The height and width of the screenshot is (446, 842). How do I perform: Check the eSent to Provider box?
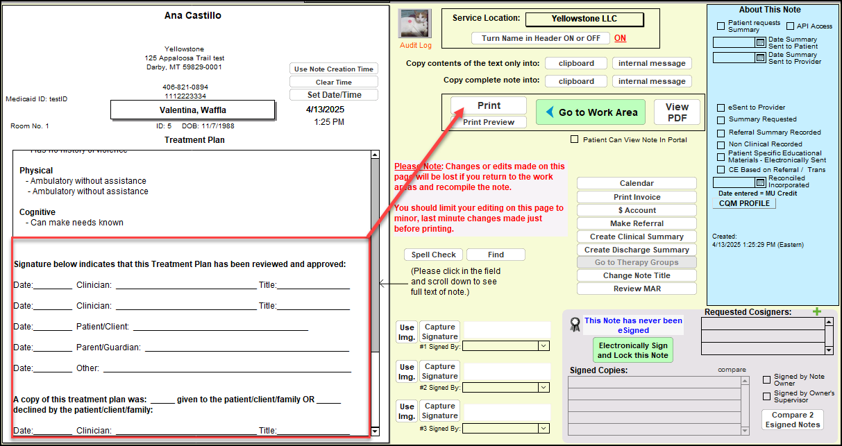pos(721,108)
